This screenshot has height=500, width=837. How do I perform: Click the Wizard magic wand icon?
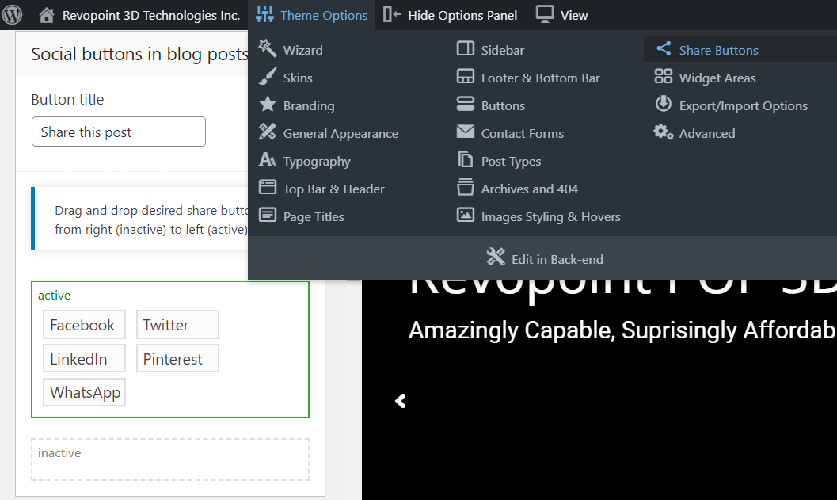tap(268, 49)
